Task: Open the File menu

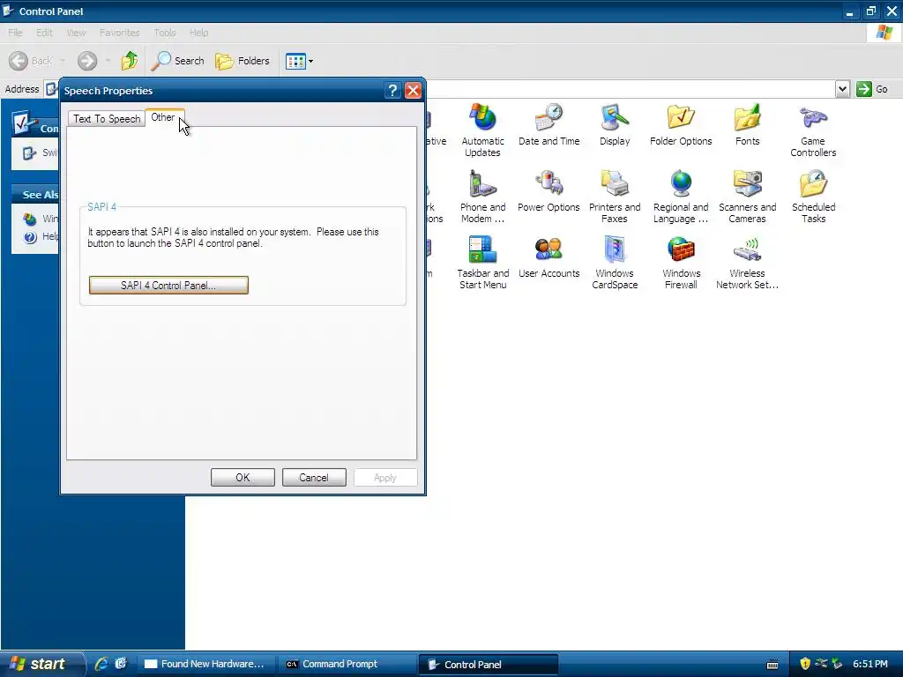Action: (15, 33)
